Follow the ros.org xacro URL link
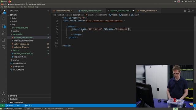 pyautogui.click(x=104, y=21)
